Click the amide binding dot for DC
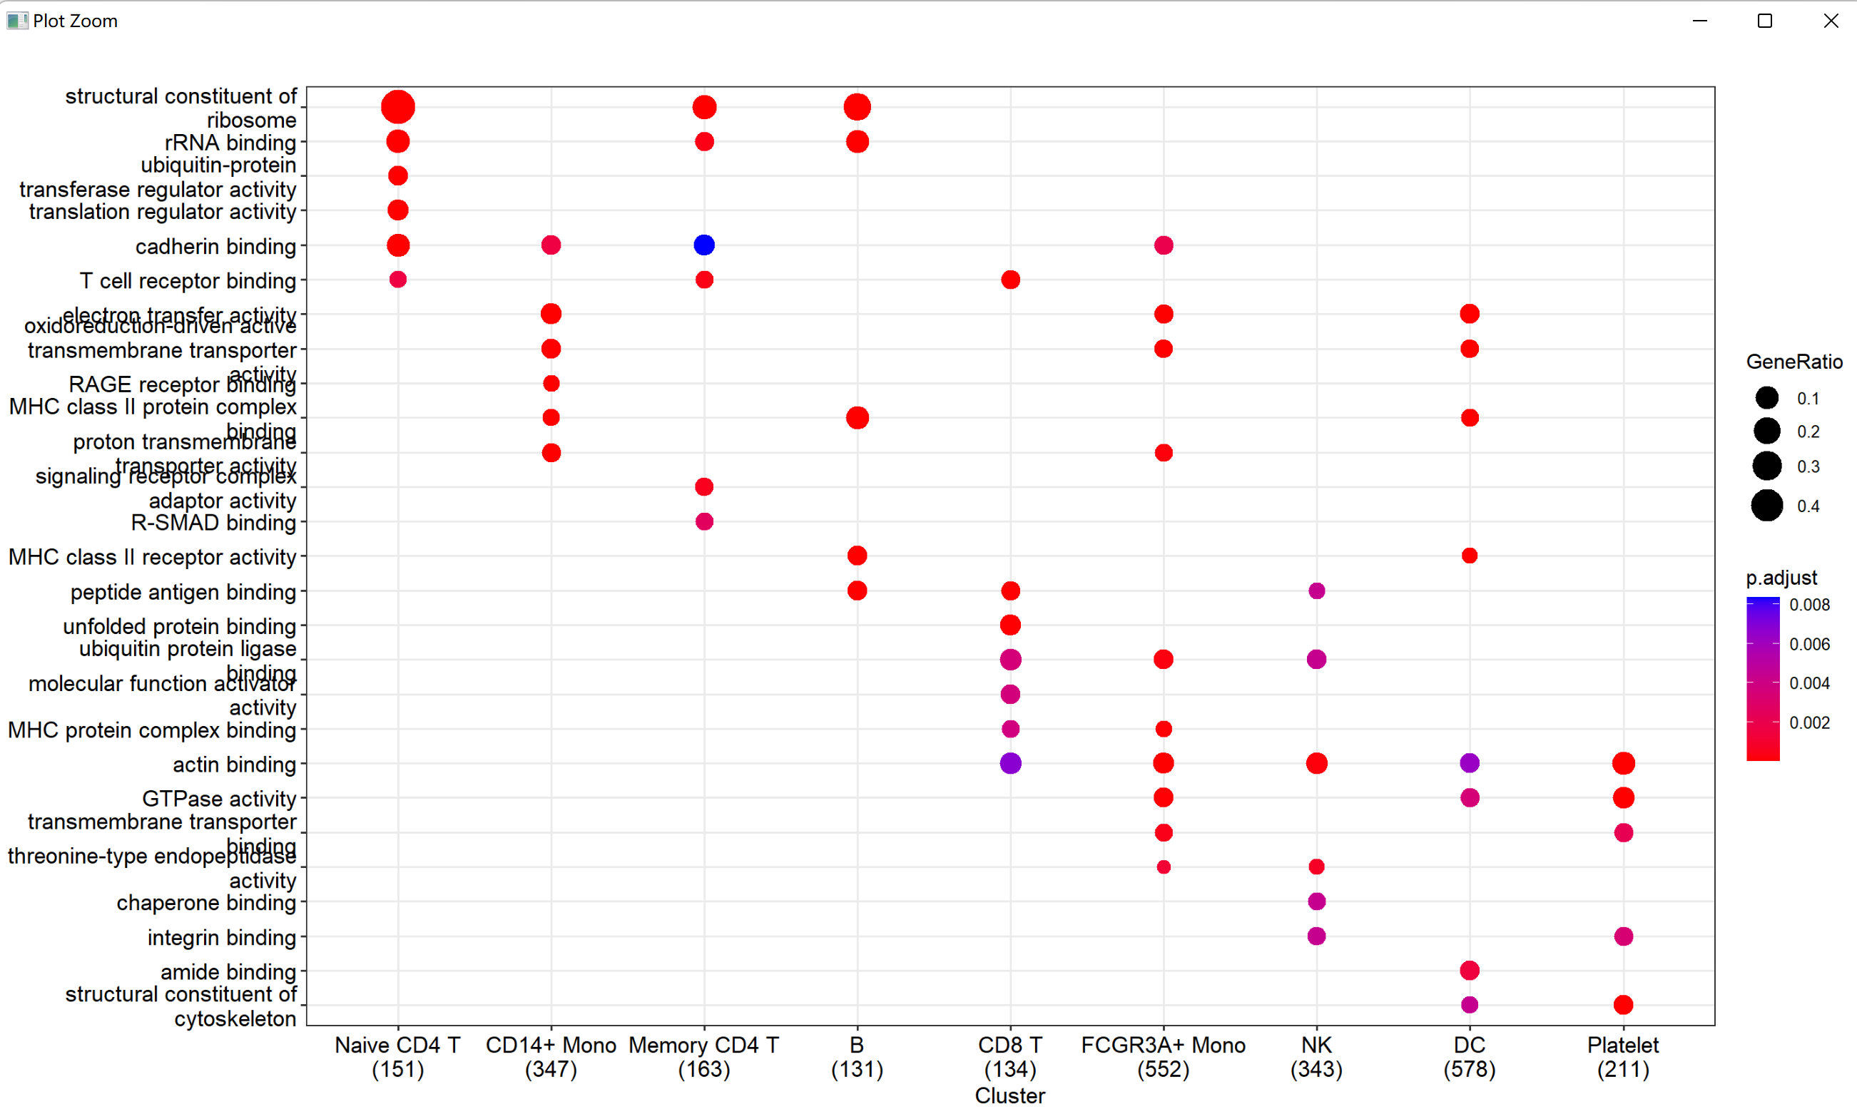This screenshot has height=1114, width=1857. pos(1470,971)
